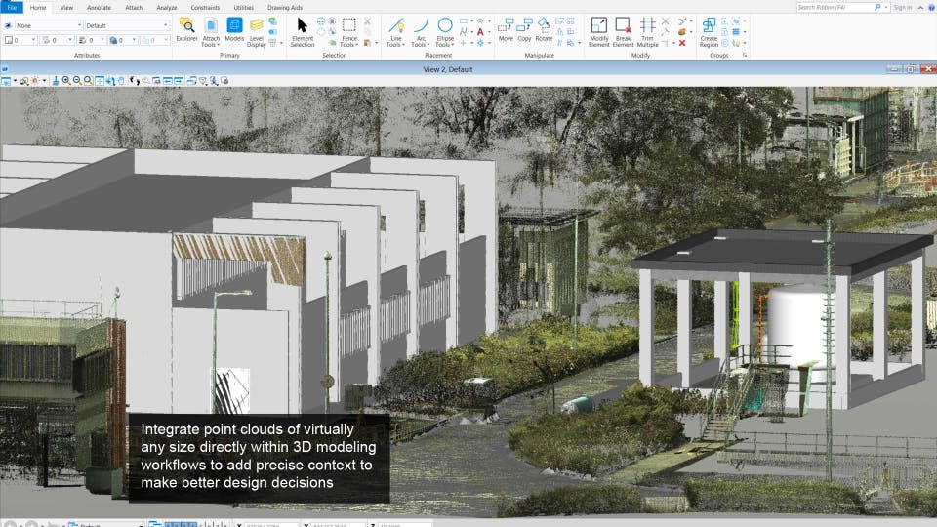Click the Zoom Out view icon

click(76, 81)
